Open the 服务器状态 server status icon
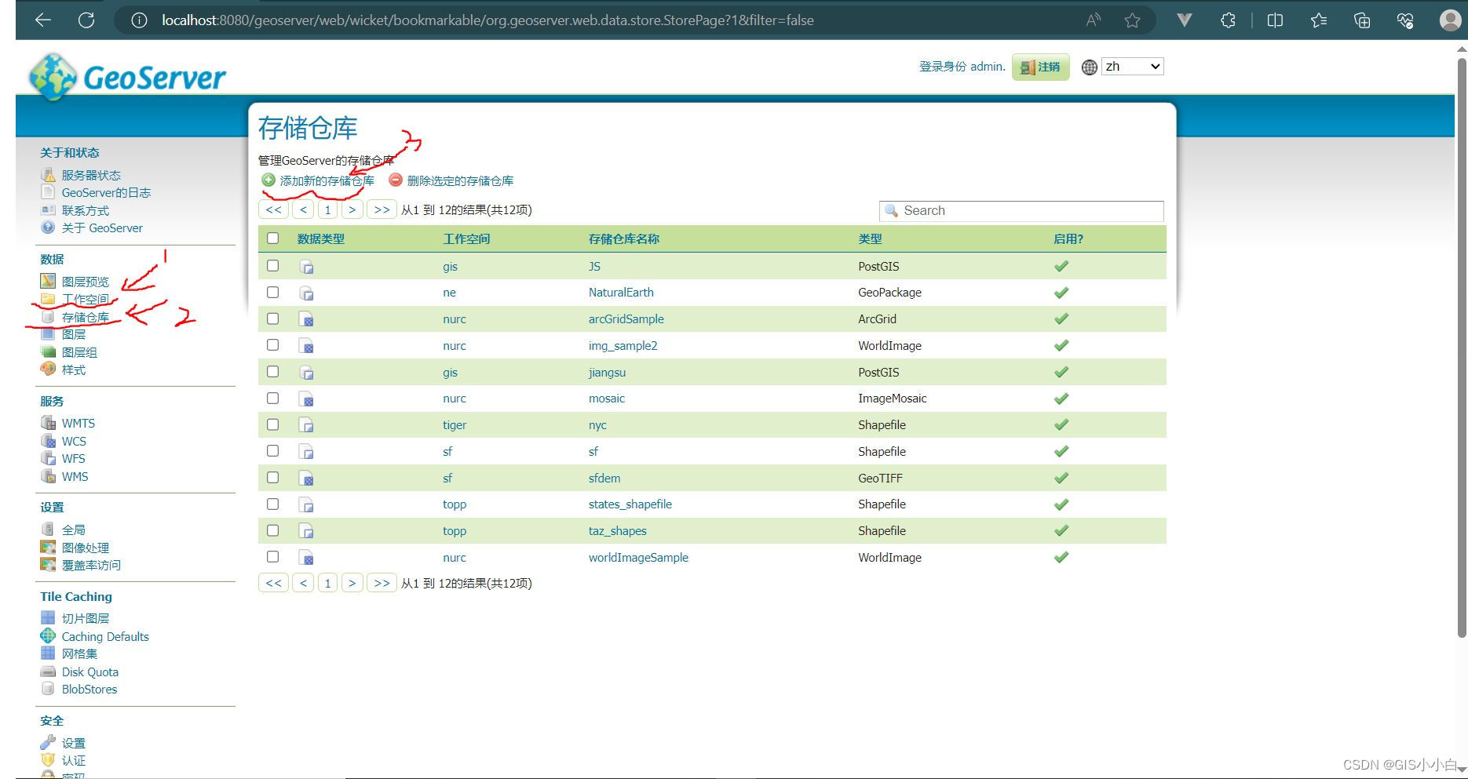 click(48, 174)
